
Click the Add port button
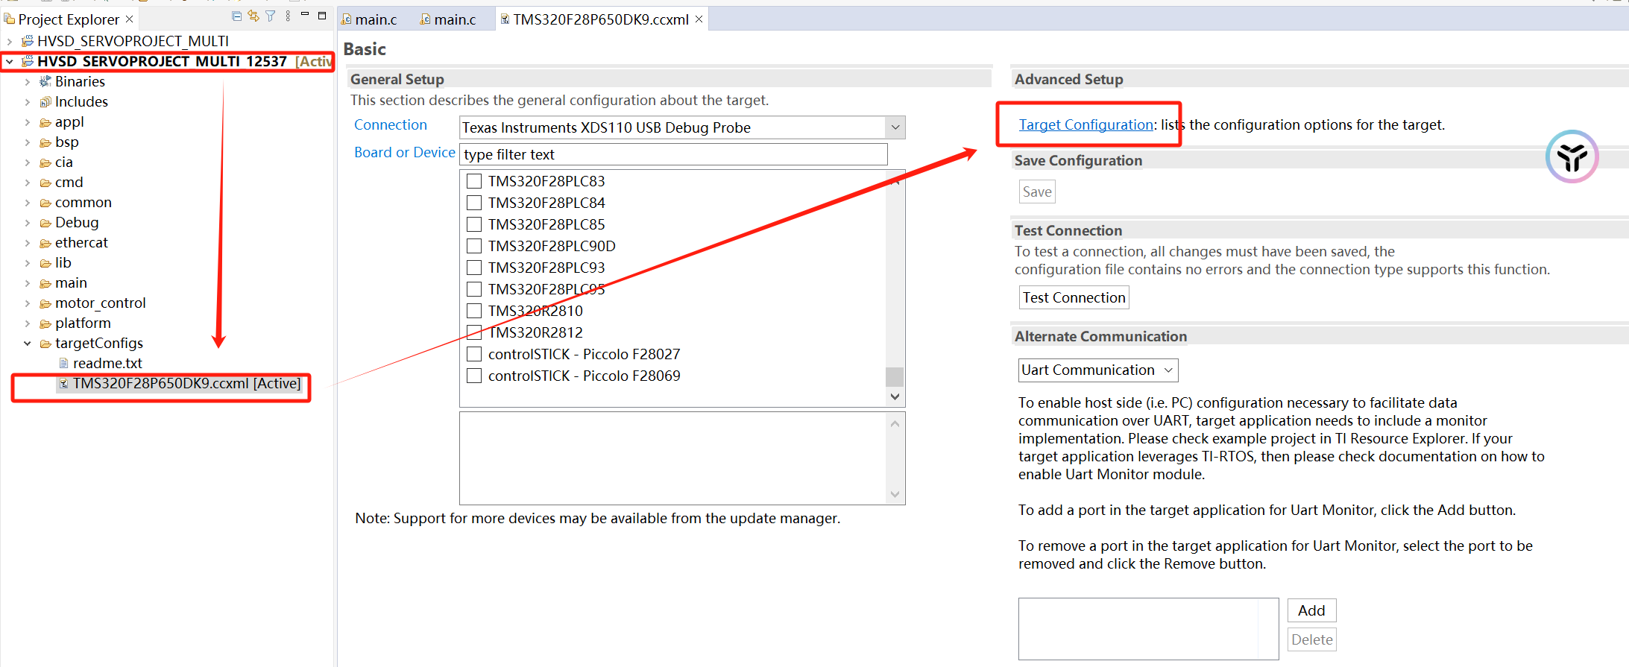[1311, 610]
